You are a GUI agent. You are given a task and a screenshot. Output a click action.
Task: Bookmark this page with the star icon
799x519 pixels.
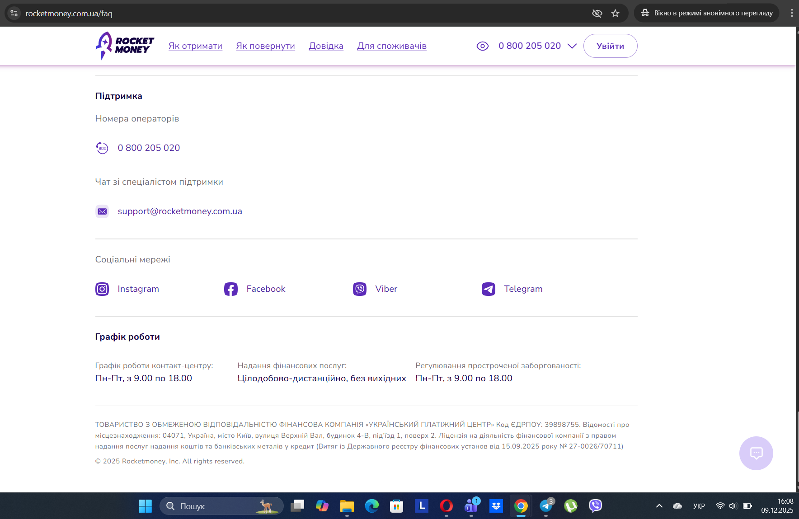pos(615,13)
